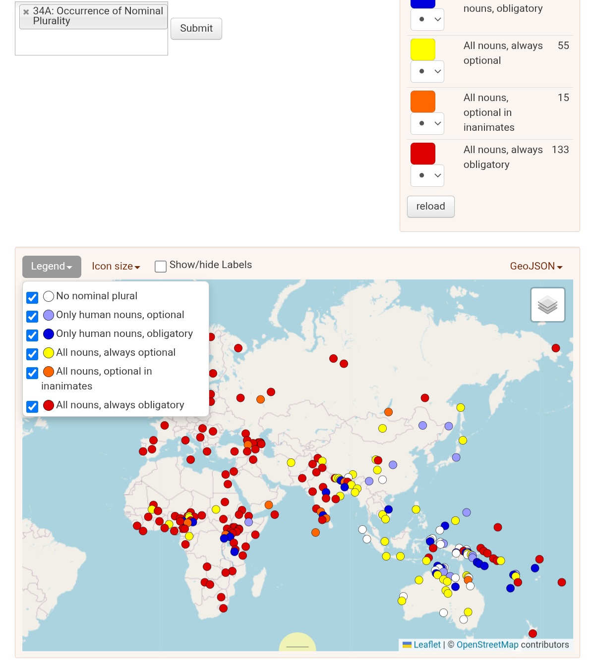
Task: Pick the orange color swatch for optional in inanimates
Action: [x=423, y=102]
